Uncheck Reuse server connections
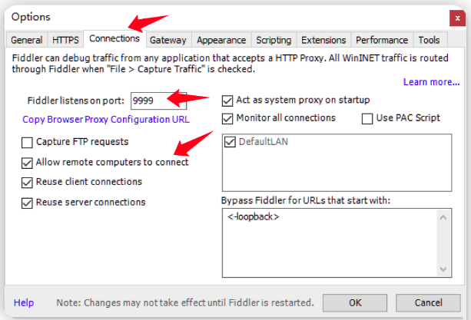 tap(27, 203)
